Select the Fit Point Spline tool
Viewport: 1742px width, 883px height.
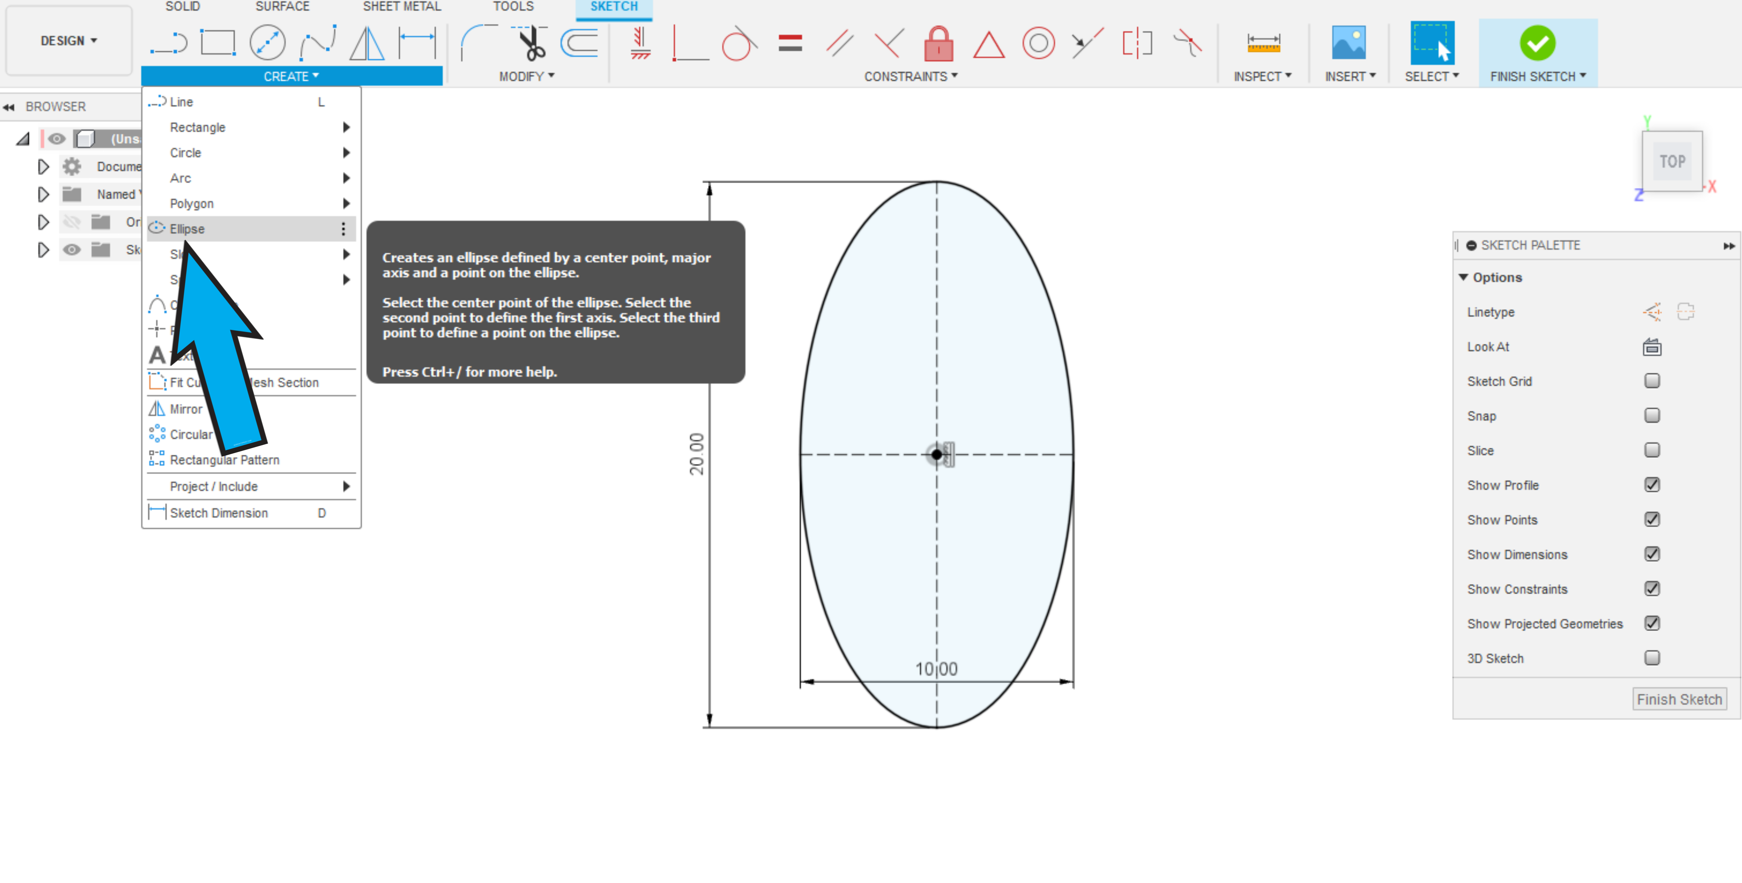click(x=317, y=43)
